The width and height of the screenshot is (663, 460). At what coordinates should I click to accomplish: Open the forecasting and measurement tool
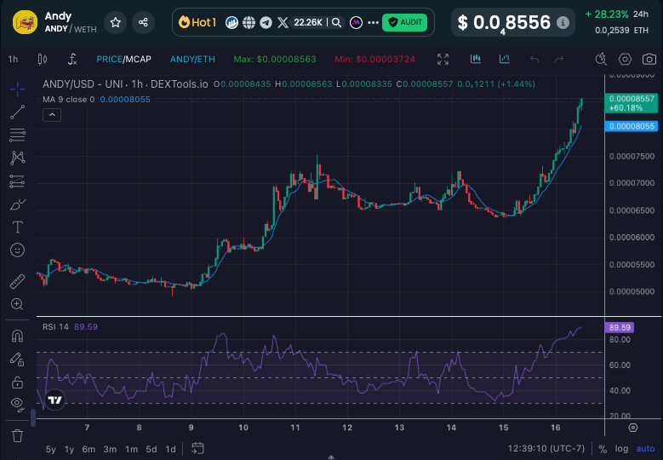17,181
